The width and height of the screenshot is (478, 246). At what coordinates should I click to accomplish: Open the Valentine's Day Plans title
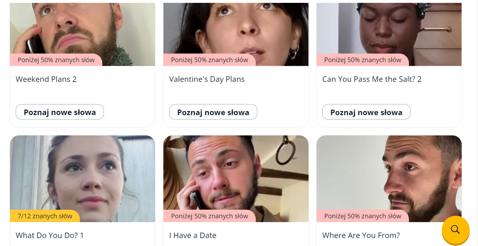(207, 79)
